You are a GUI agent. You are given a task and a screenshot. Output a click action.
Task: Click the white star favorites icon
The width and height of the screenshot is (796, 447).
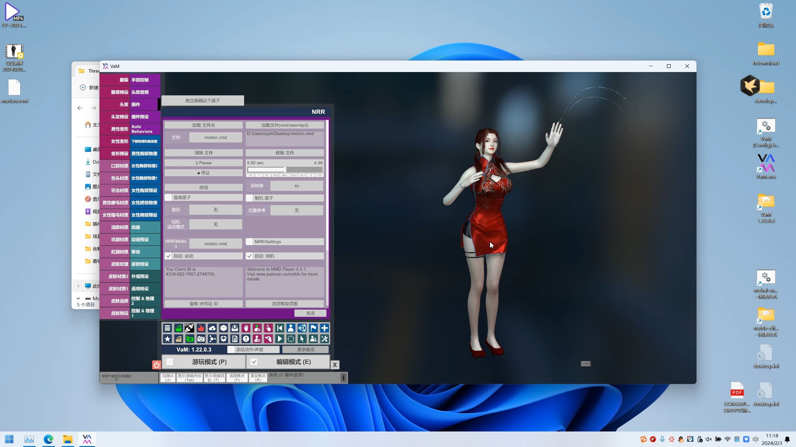[167, 339]
